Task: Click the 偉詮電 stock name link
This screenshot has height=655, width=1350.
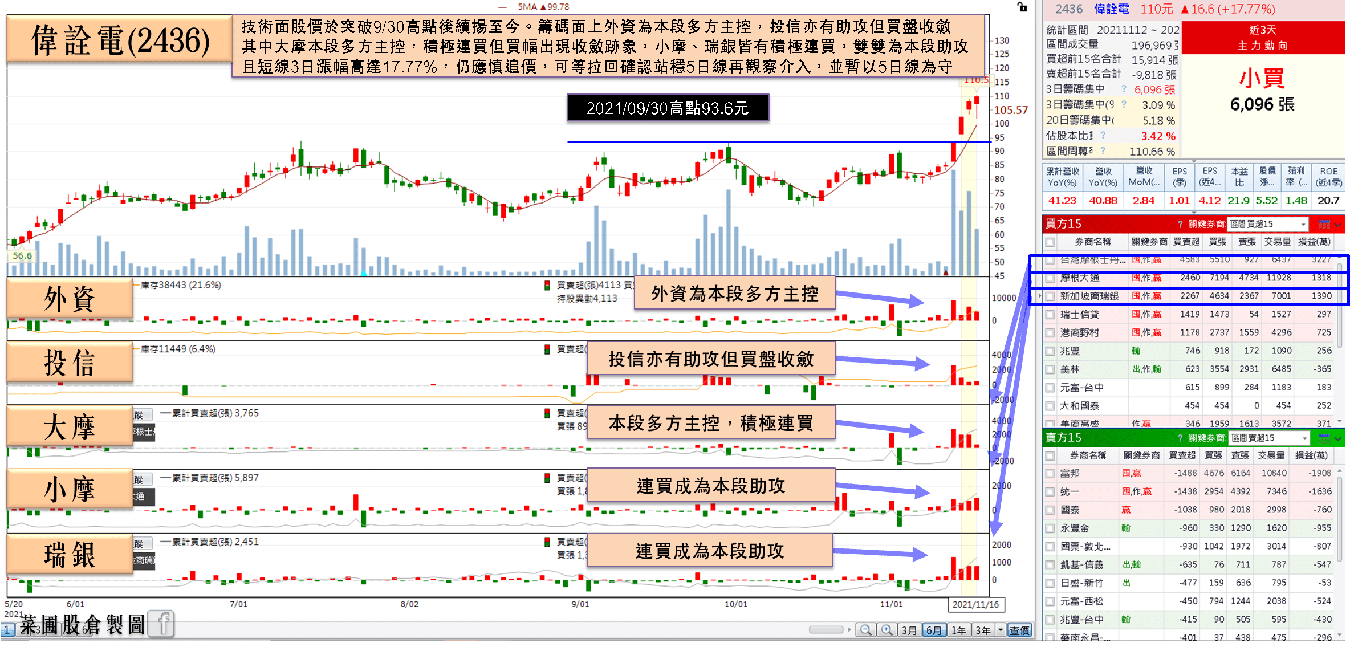Action: tap(1111, 9)
